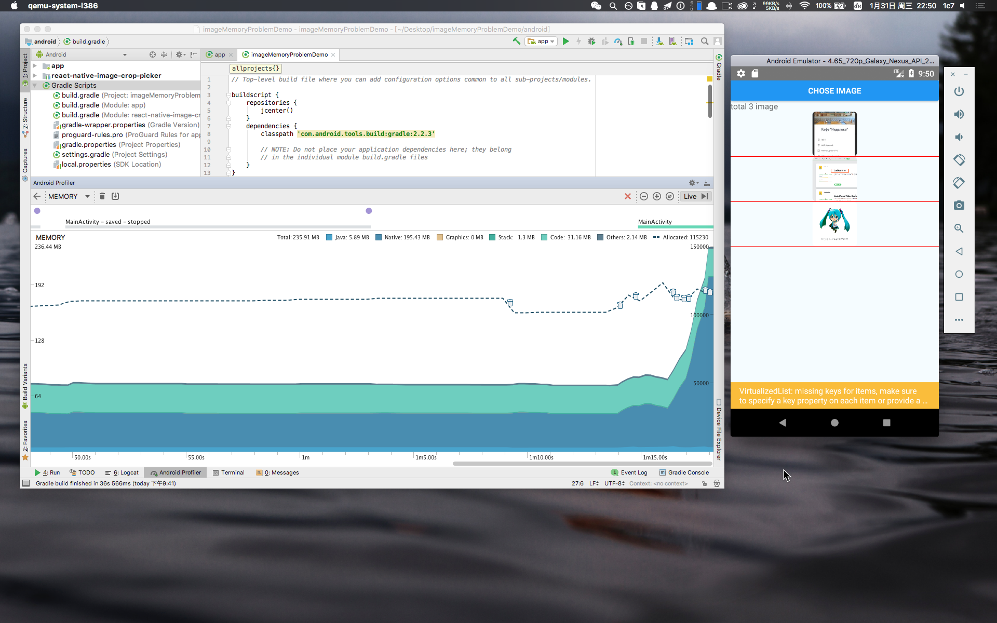The image size is (997, 623).
Task: Open the Event Log button
Action: (x=629, y=472)
